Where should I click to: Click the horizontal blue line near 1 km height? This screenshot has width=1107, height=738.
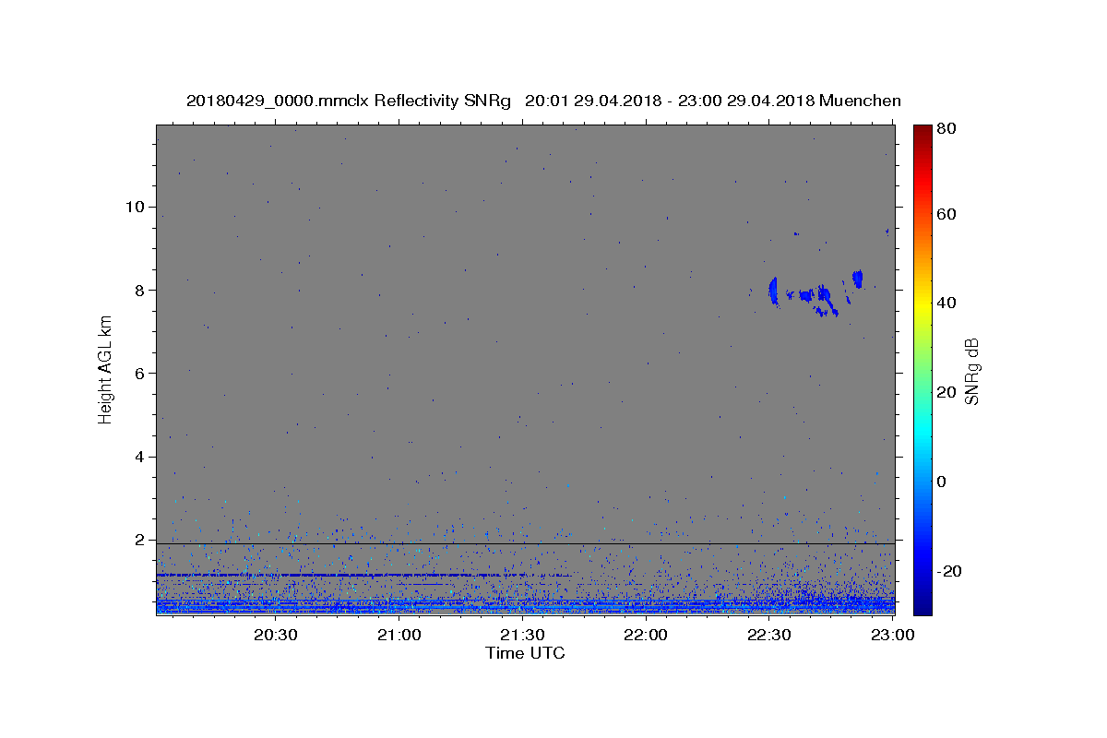click(x=364, y=575)
